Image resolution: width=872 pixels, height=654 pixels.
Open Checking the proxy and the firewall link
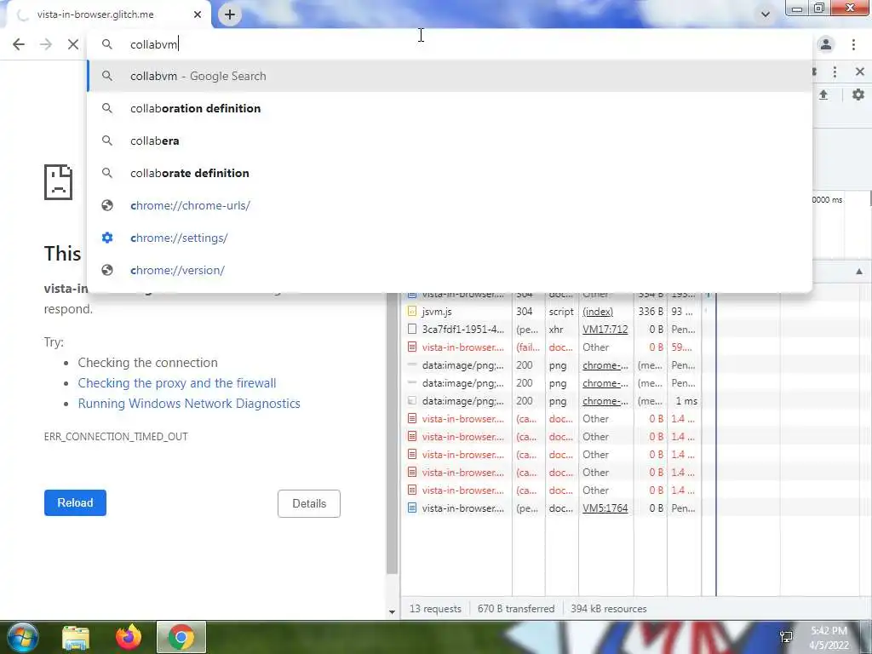coord(177,383)
